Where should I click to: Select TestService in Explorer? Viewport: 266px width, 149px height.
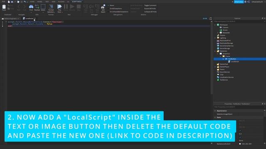[224, 80]
